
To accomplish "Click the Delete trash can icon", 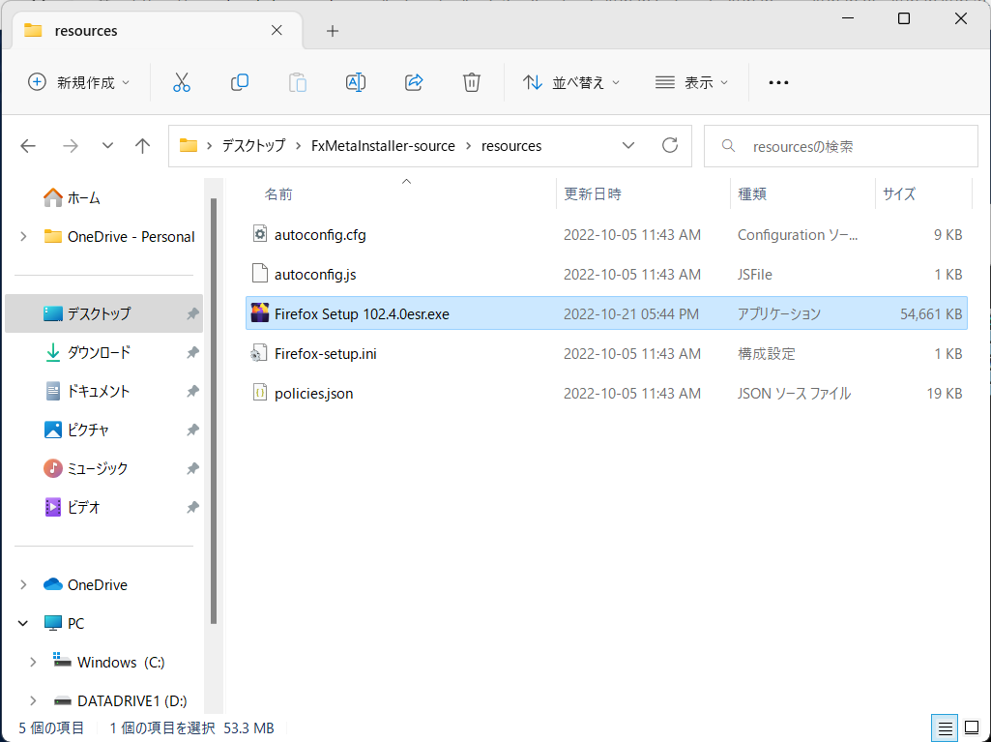I will (x=472, y=82).
